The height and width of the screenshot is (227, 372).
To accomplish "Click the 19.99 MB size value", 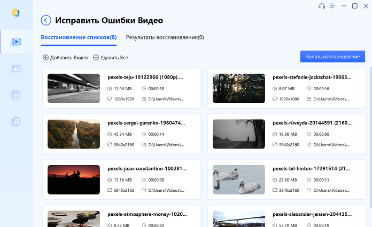I will pos(288,134).
